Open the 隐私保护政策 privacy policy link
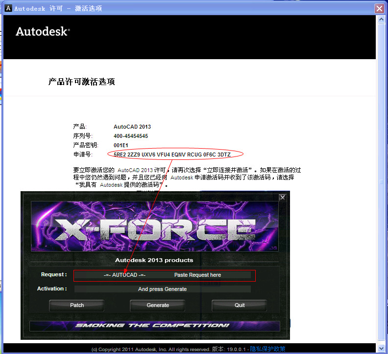388x354 pixels. pyautogui.click(x=267, y=349)
